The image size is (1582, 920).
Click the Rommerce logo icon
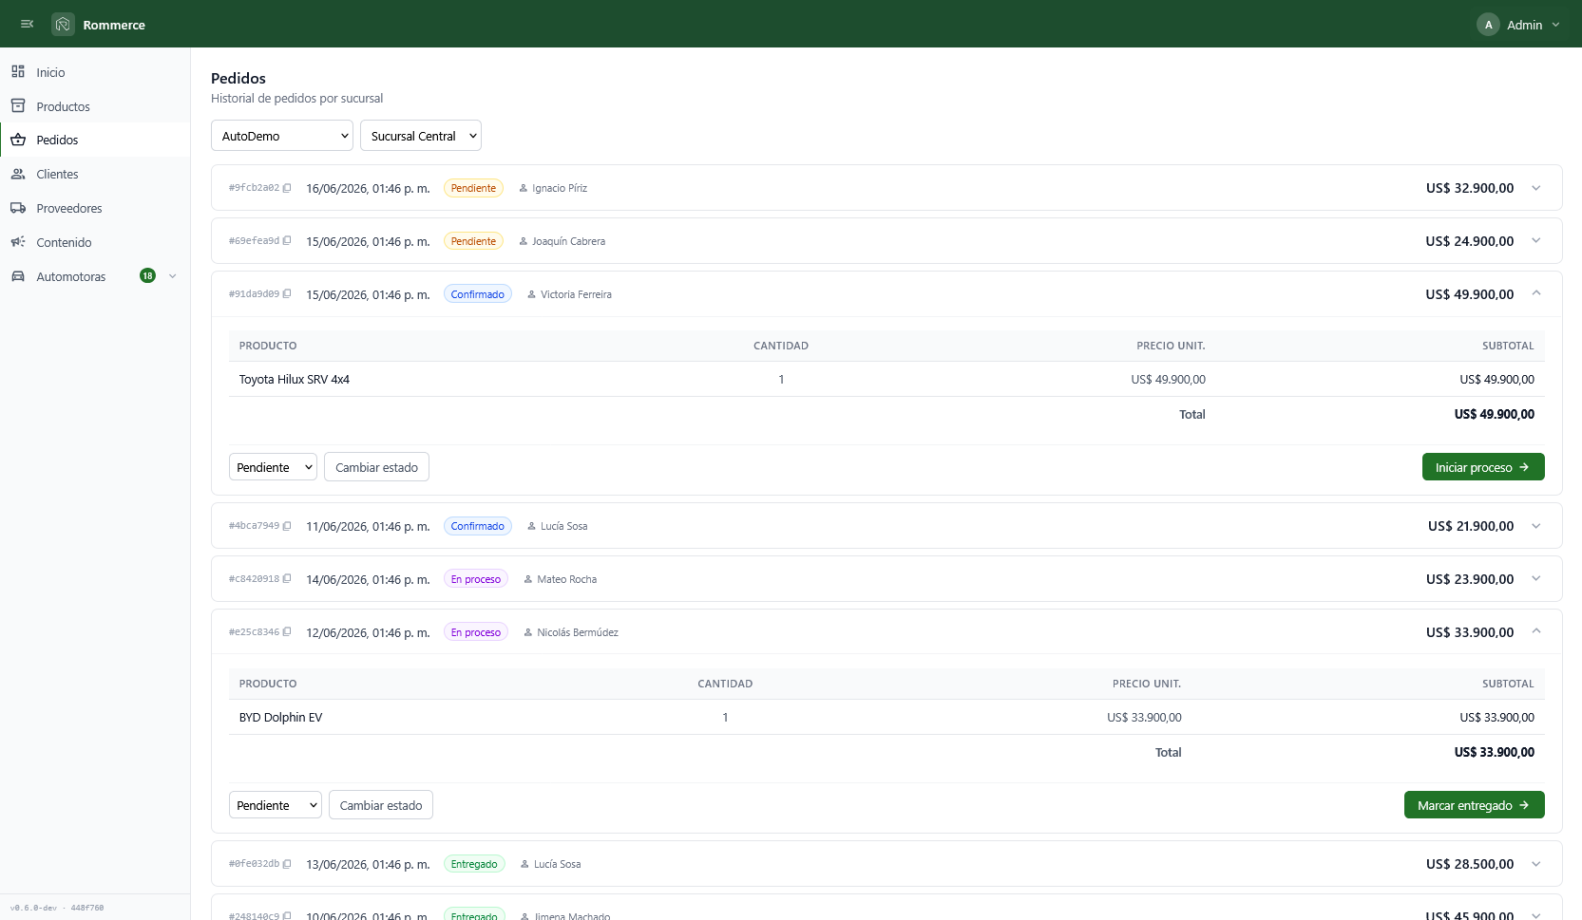[63, 25]
